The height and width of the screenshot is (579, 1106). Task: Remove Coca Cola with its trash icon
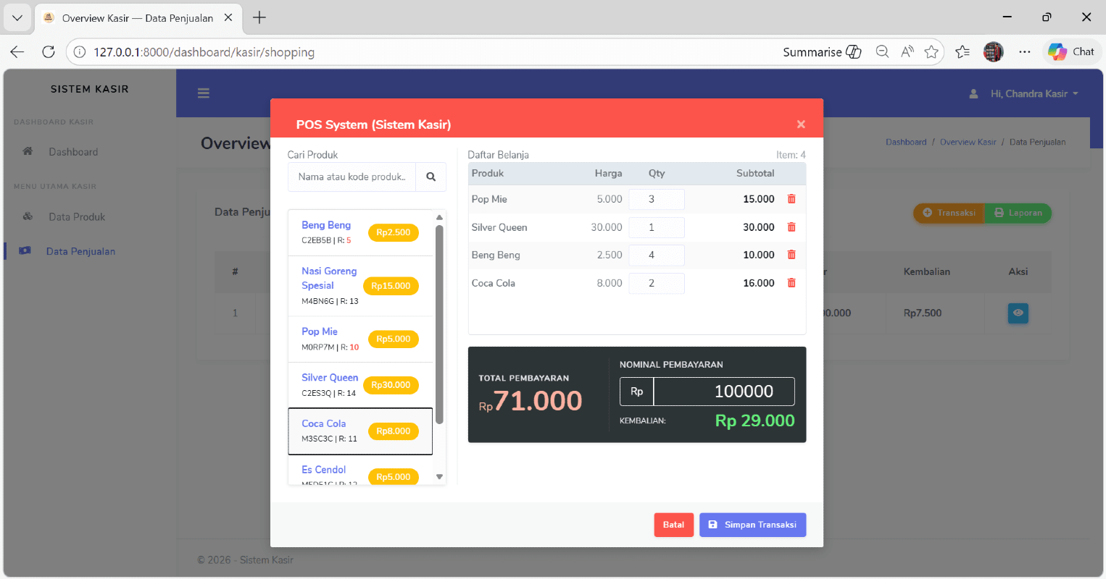click(791, 283)
